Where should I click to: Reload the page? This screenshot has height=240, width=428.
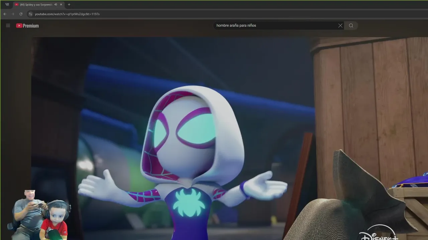(21, 14)
